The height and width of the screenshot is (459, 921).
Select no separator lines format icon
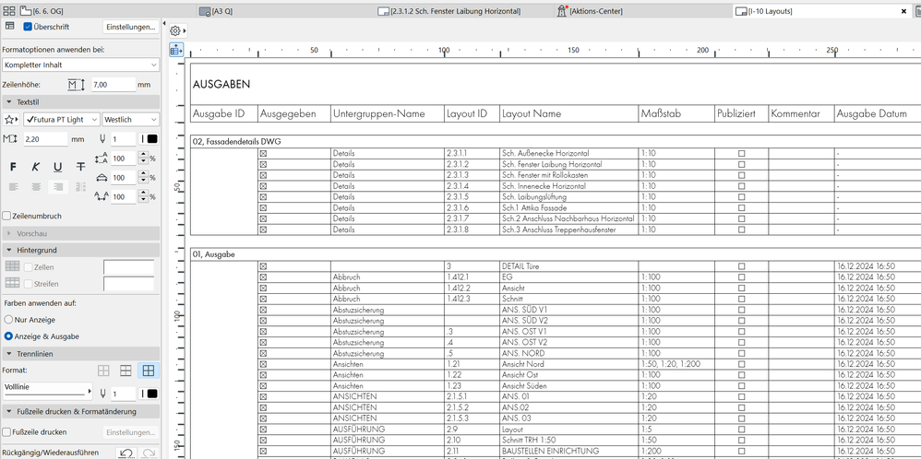(x=103, y=371)
